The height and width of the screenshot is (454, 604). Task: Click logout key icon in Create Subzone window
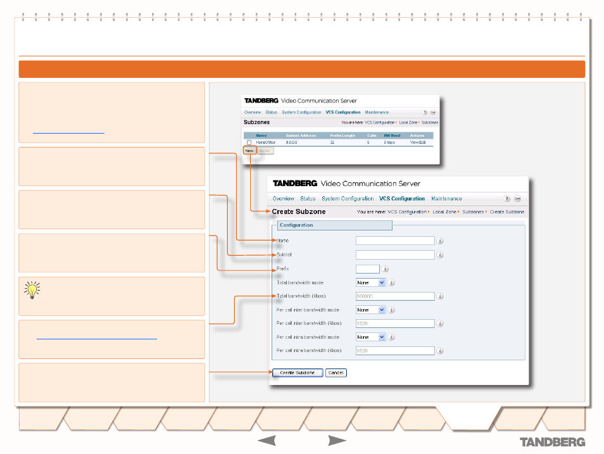pyautogui.click(x=517, y=199)
